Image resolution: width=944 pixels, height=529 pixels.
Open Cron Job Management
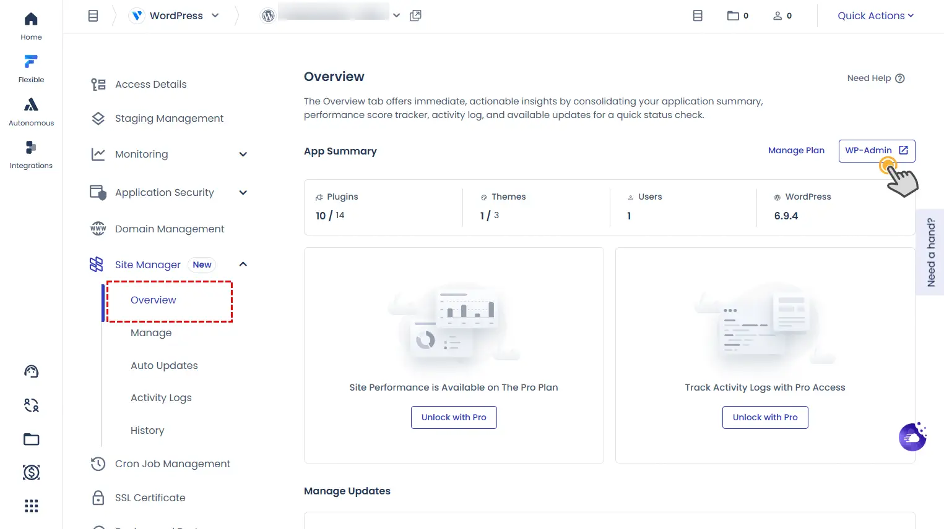[x=172, y=464]
